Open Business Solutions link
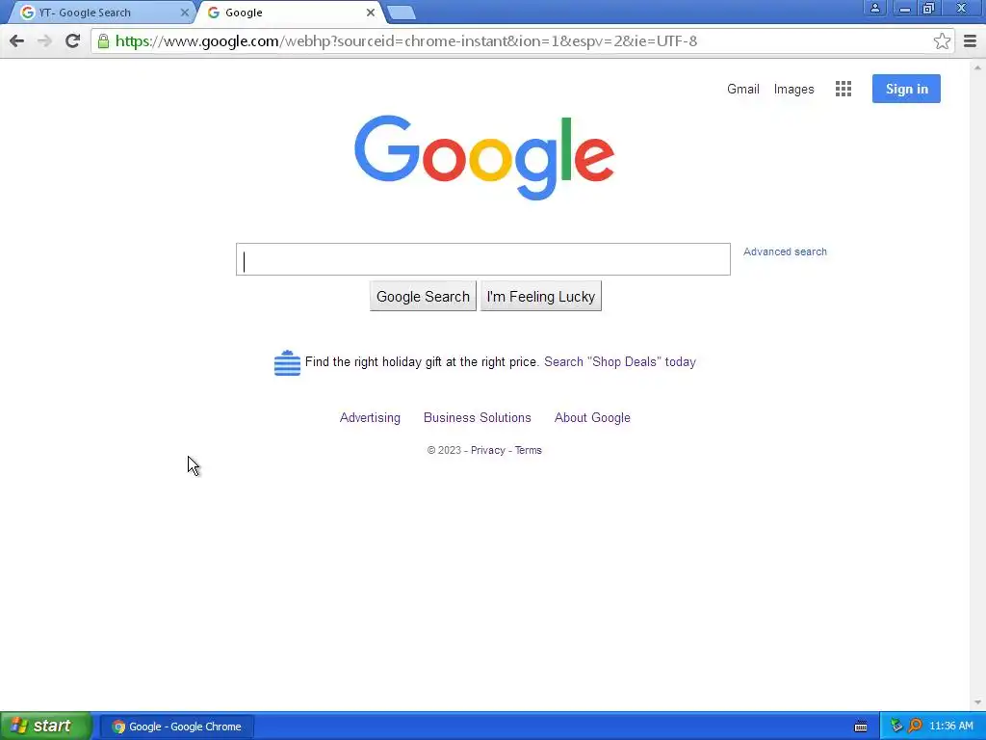This screenshot has width=986, height=740. tap(478, 418)
